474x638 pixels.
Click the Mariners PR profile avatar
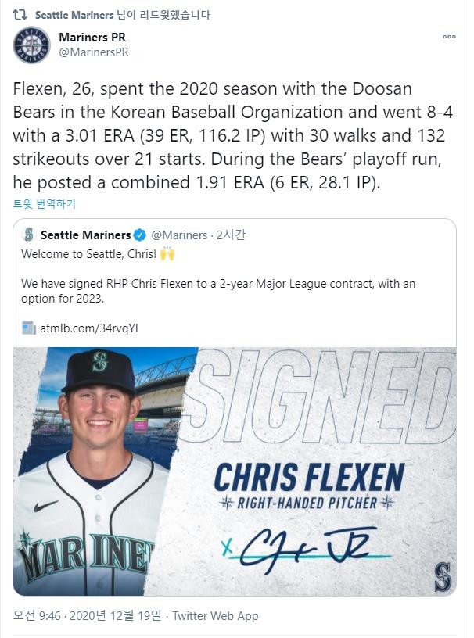point(32,45)
